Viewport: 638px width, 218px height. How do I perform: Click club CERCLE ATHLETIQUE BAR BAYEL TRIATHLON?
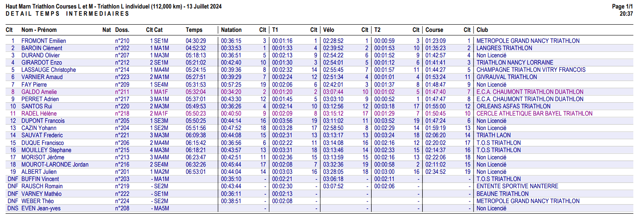(x=534, y=113)
